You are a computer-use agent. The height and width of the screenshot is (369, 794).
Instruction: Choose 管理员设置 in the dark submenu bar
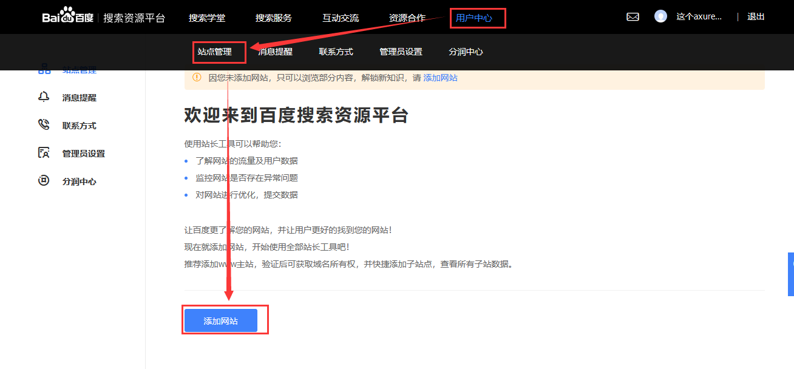click(x=401, y=52)
